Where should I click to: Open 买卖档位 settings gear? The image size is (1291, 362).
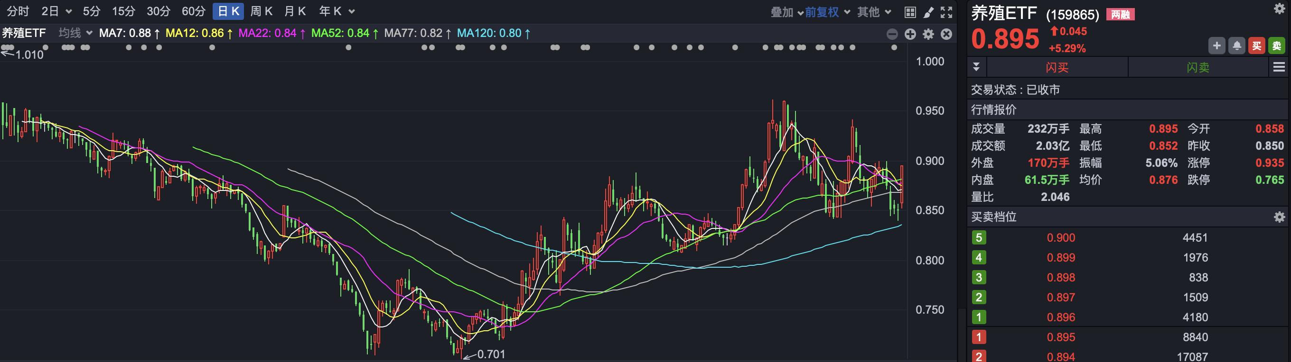coord(1280,217)
